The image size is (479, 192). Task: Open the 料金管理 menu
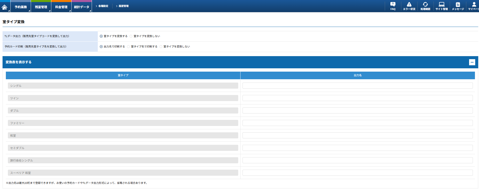pos(61,7)
